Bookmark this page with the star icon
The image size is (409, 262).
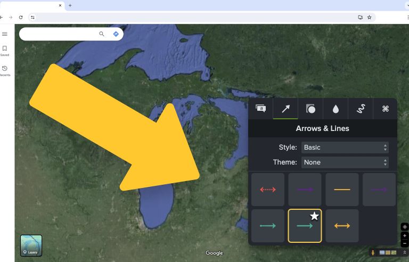pyautogui.click(x=370, y=17)
